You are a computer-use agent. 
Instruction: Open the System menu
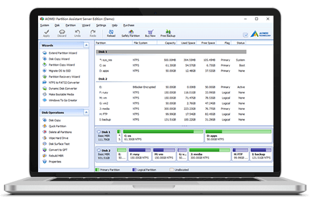click(x=45, y=25)
